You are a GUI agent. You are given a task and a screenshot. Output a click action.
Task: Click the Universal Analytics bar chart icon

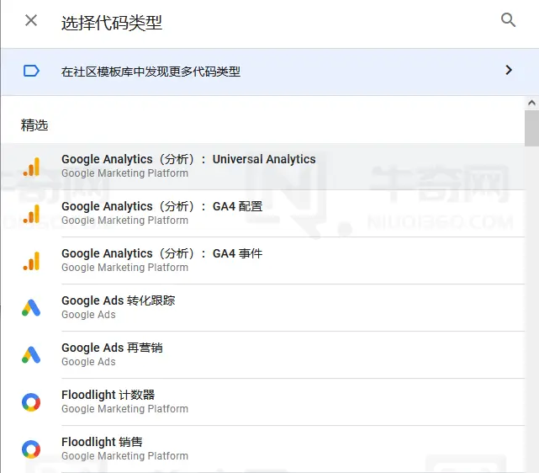(x=31, y=167)
